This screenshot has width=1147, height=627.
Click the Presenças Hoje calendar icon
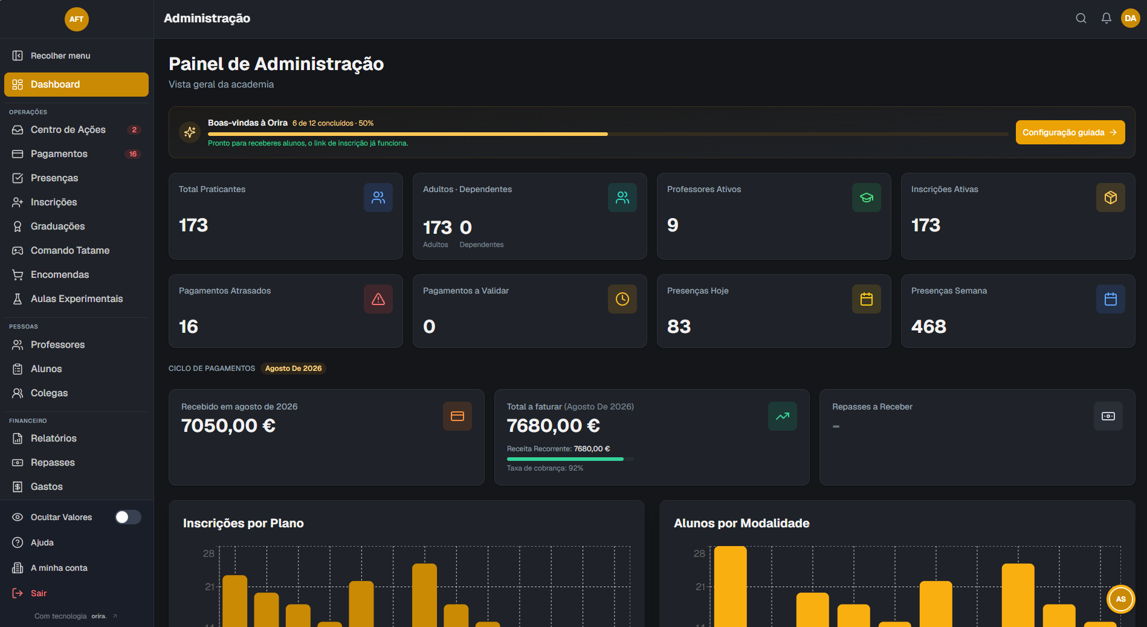(867, 299)
